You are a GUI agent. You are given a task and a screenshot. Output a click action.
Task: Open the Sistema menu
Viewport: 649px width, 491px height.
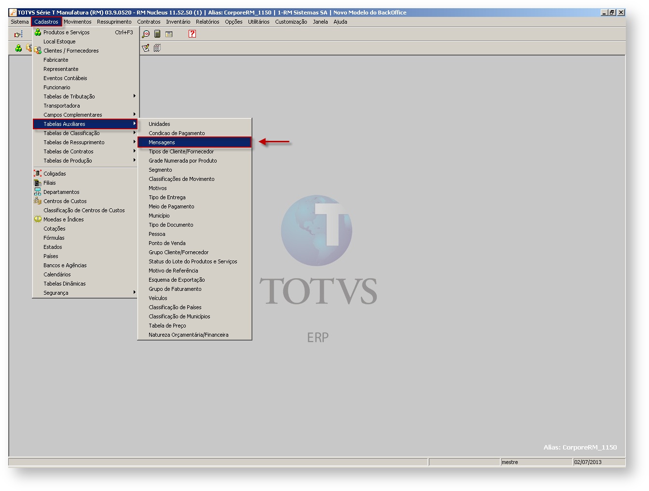pyautogui.click(x=20, y=22)
